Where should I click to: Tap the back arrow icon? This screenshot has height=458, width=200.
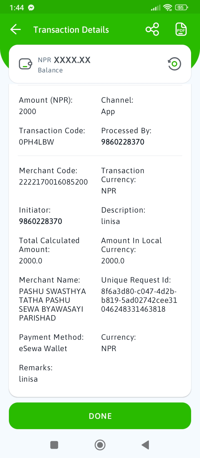(x=16, y=29)
